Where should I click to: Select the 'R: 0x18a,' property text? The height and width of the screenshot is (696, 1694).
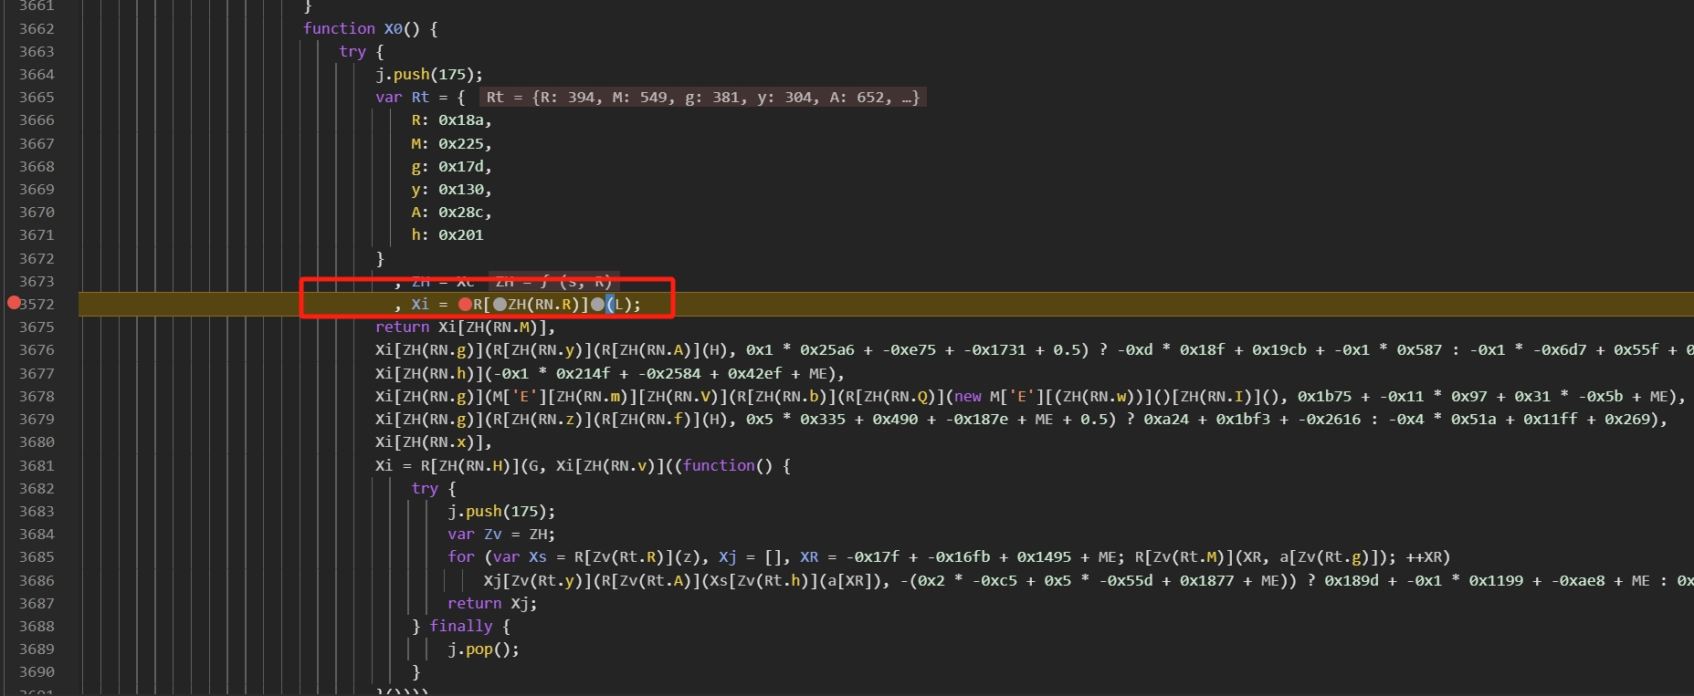[451, 119]
